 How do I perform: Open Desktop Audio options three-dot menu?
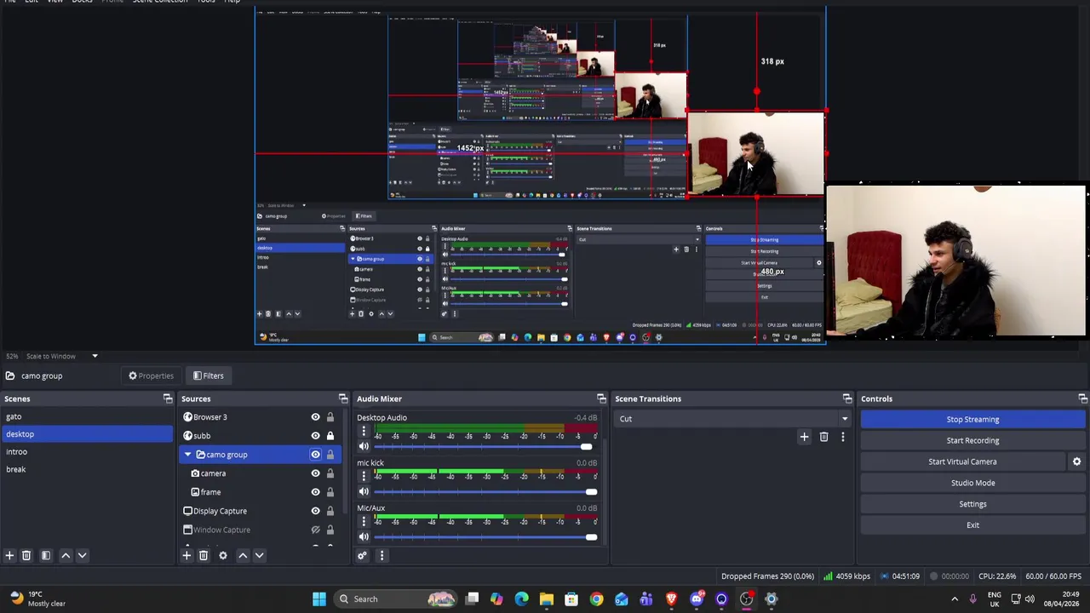[364, 432]
